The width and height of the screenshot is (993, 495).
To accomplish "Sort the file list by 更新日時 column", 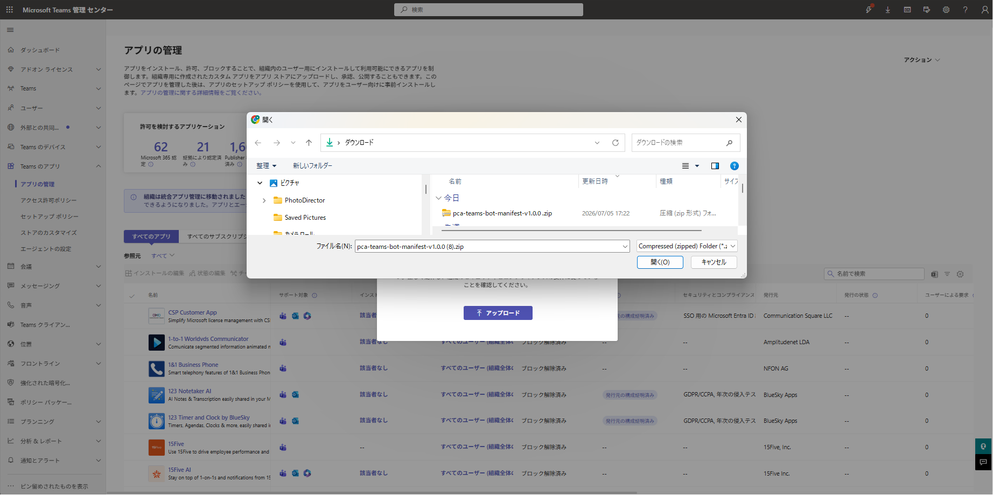I will (595, 182).
